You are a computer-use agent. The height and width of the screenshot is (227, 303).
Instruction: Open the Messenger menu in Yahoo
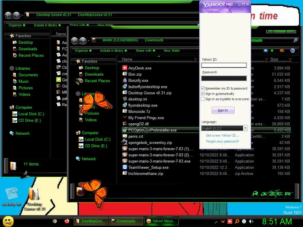[x=210, y=10]
